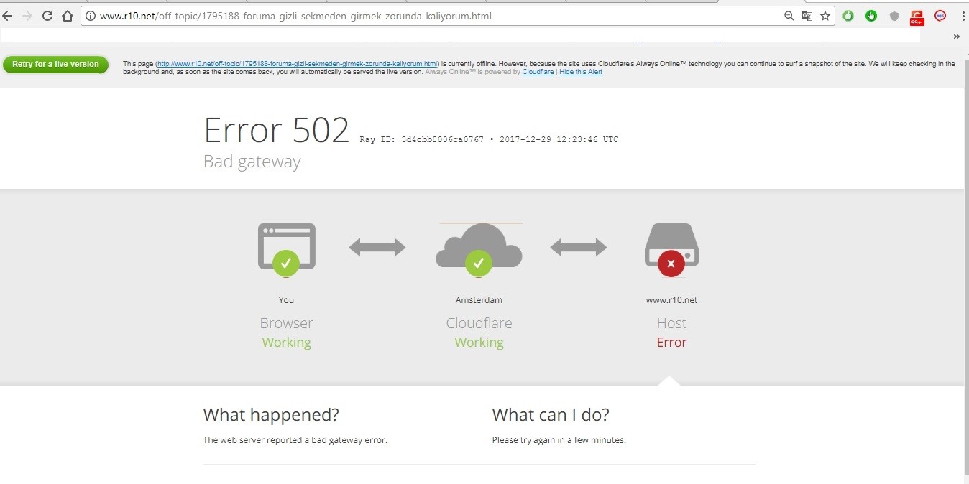Click the What happened? heading

pyautogui.click(x=271, y=414)
